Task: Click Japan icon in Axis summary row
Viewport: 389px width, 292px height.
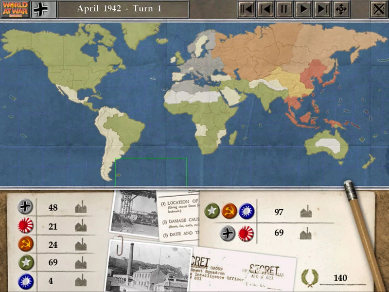Action: tap(246, 234)
